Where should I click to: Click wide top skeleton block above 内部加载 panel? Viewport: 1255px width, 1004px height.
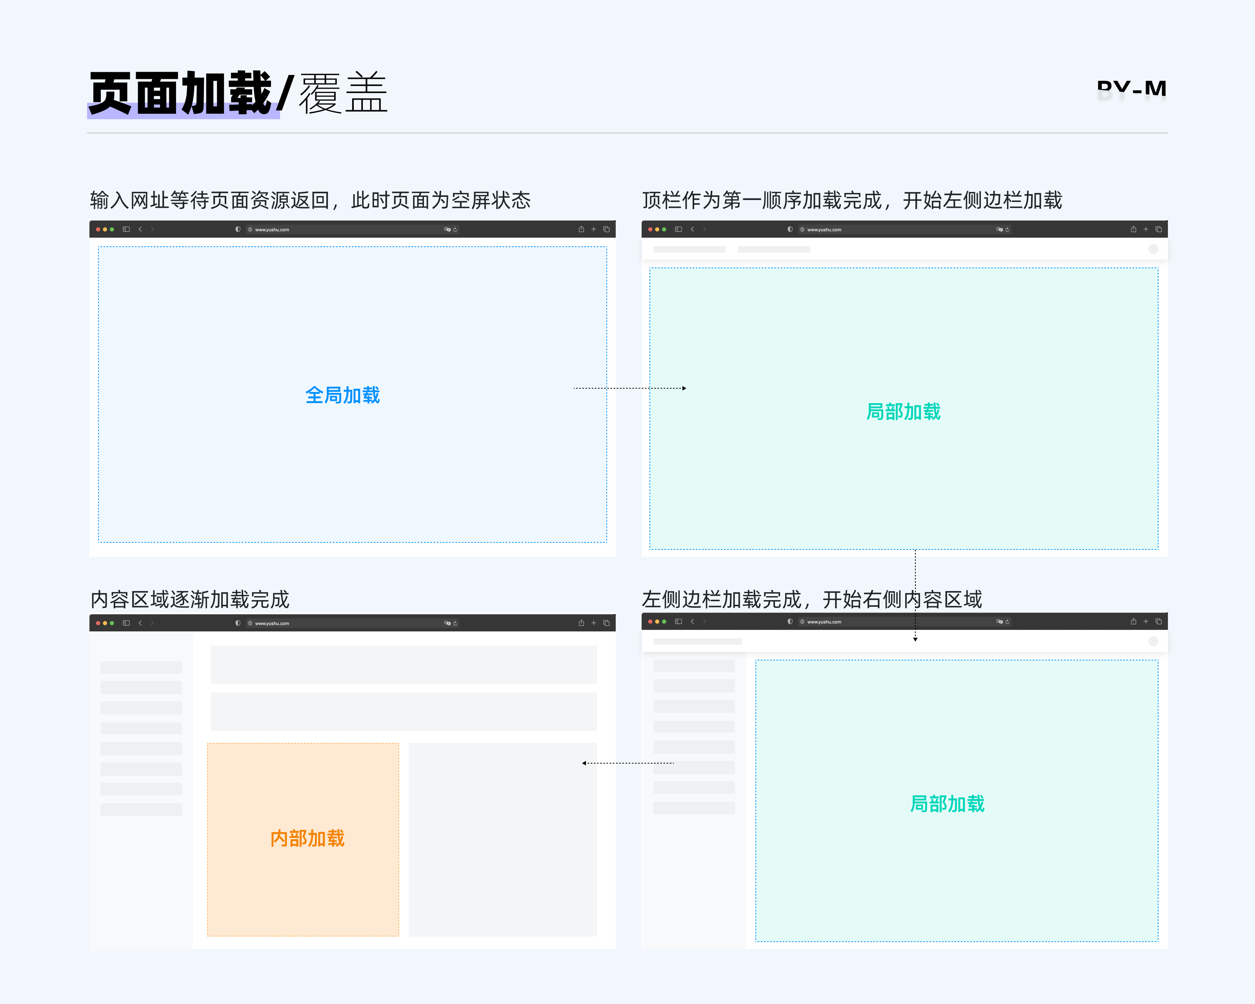pyautogui.click(x=404, y=664)
